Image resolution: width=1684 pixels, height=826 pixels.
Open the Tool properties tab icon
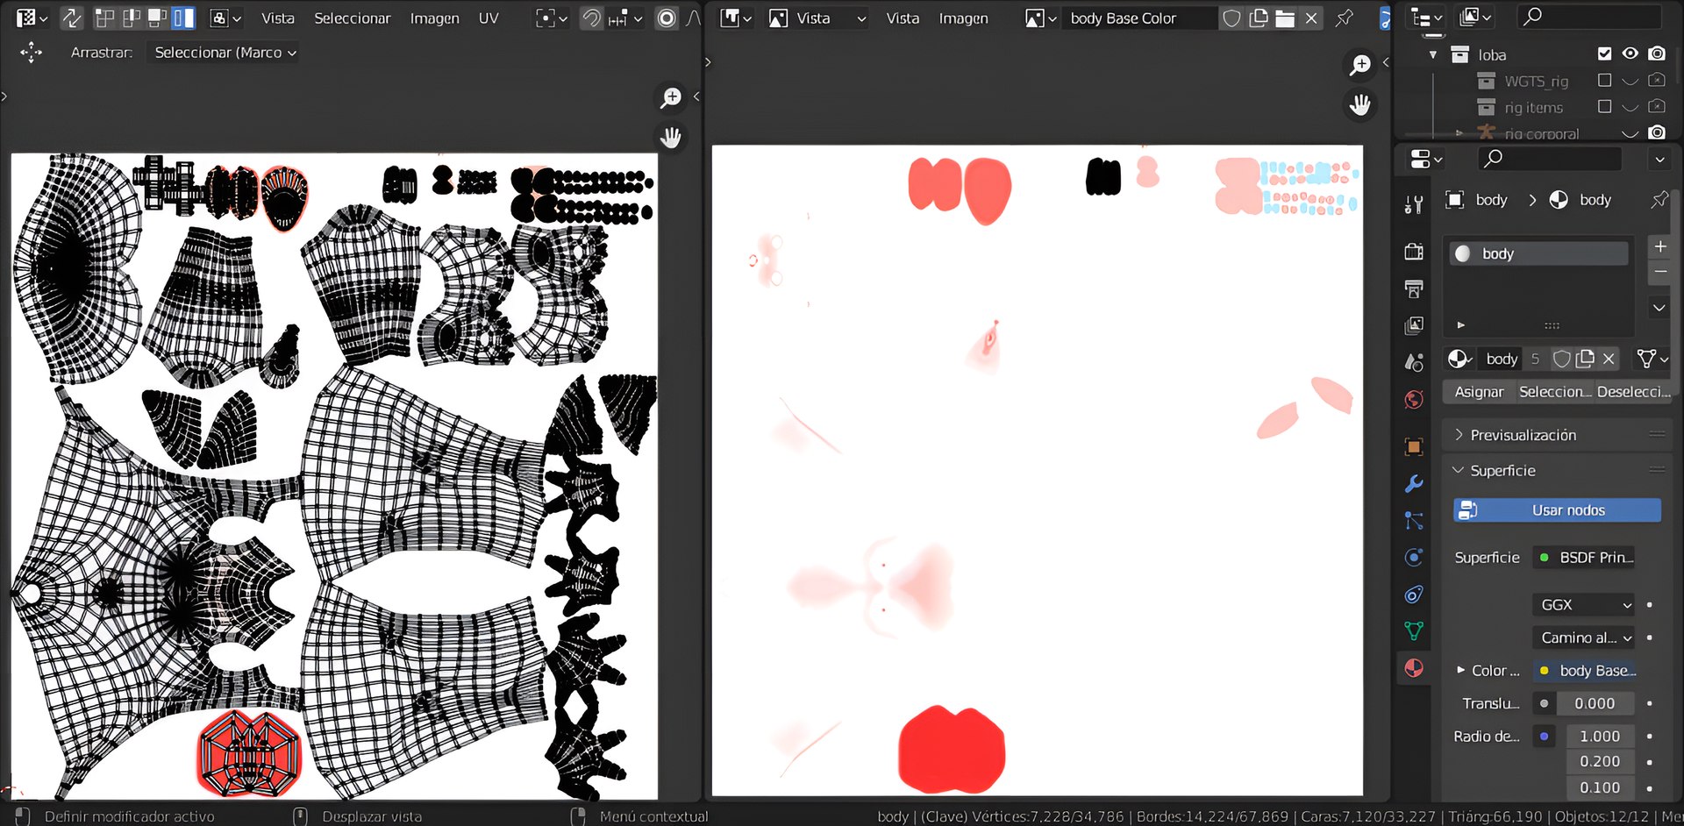1414,204
